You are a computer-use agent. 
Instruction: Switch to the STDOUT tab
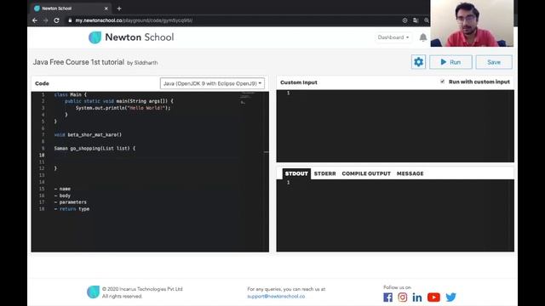296,173
